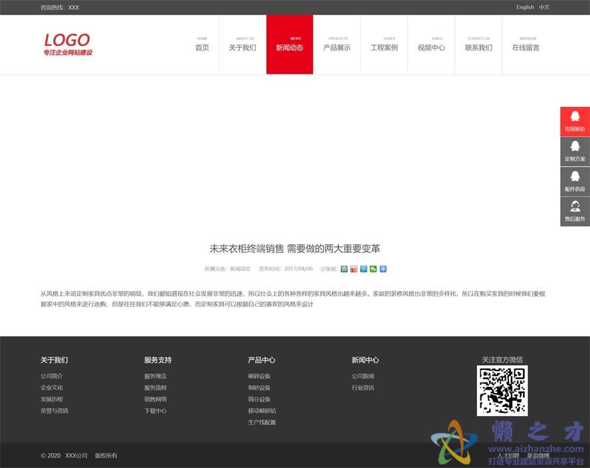Click the WeChat QR code image
Screen dimensions: 590x468
tap(502, 391)
